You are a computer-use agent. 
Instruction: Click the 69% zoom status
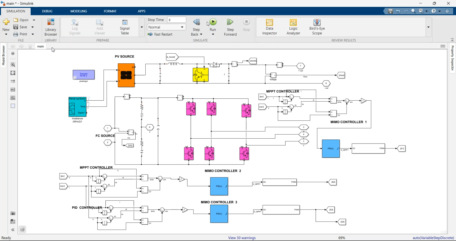(342, 238)
